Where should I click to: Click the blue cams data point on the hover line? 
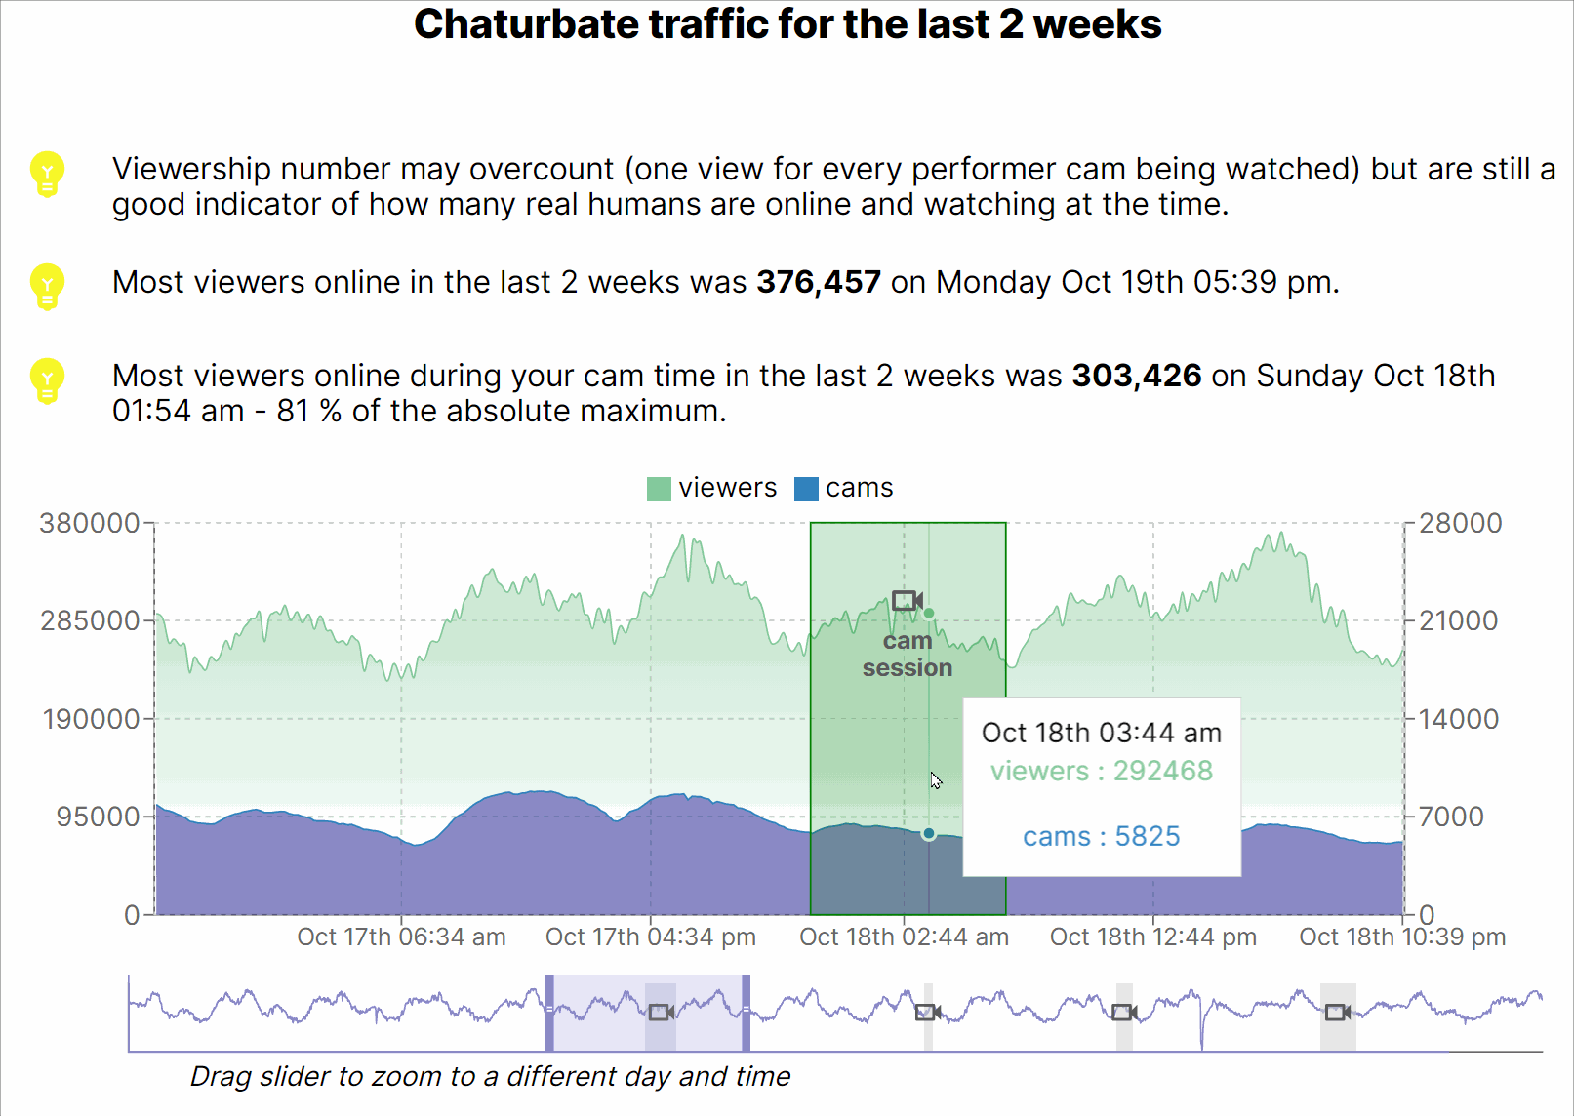[929, 833]
